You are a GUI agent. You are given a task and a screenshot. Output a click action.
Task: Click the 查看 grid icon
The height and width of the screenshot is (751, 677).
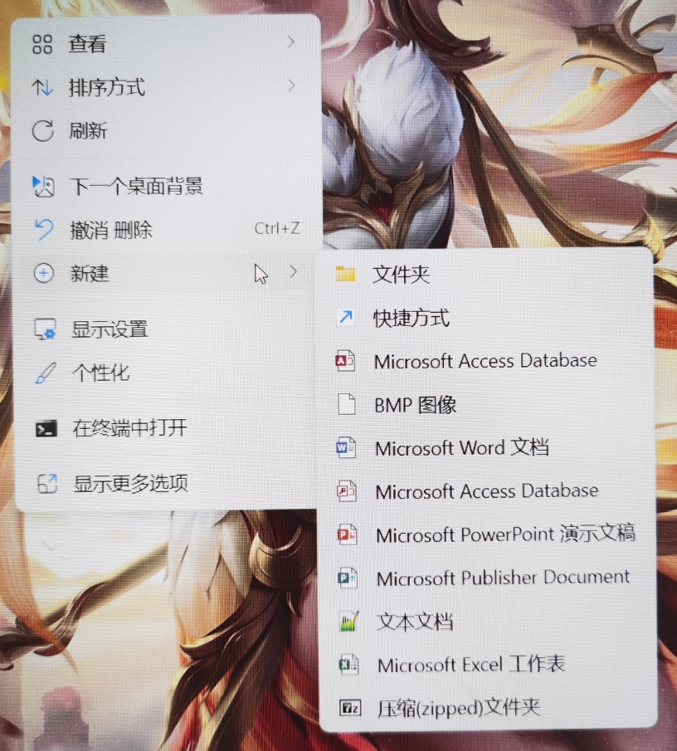[42, 44]
